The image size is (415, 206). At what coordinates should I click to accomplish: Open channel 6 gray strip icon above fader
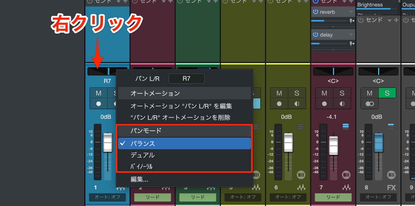[x=301, y=127]
